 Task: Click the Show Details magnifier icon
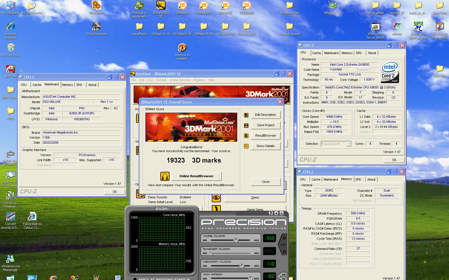(246, 146)
